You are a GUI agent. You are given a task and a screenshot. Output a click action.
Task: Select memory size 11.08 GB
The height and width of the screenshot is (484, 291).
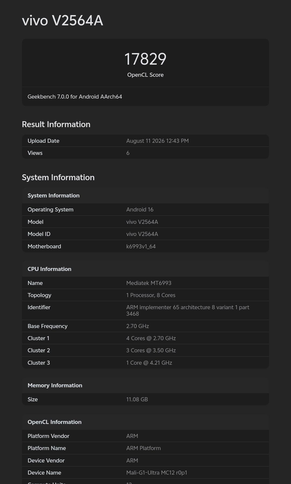click(x=137, y=399)
